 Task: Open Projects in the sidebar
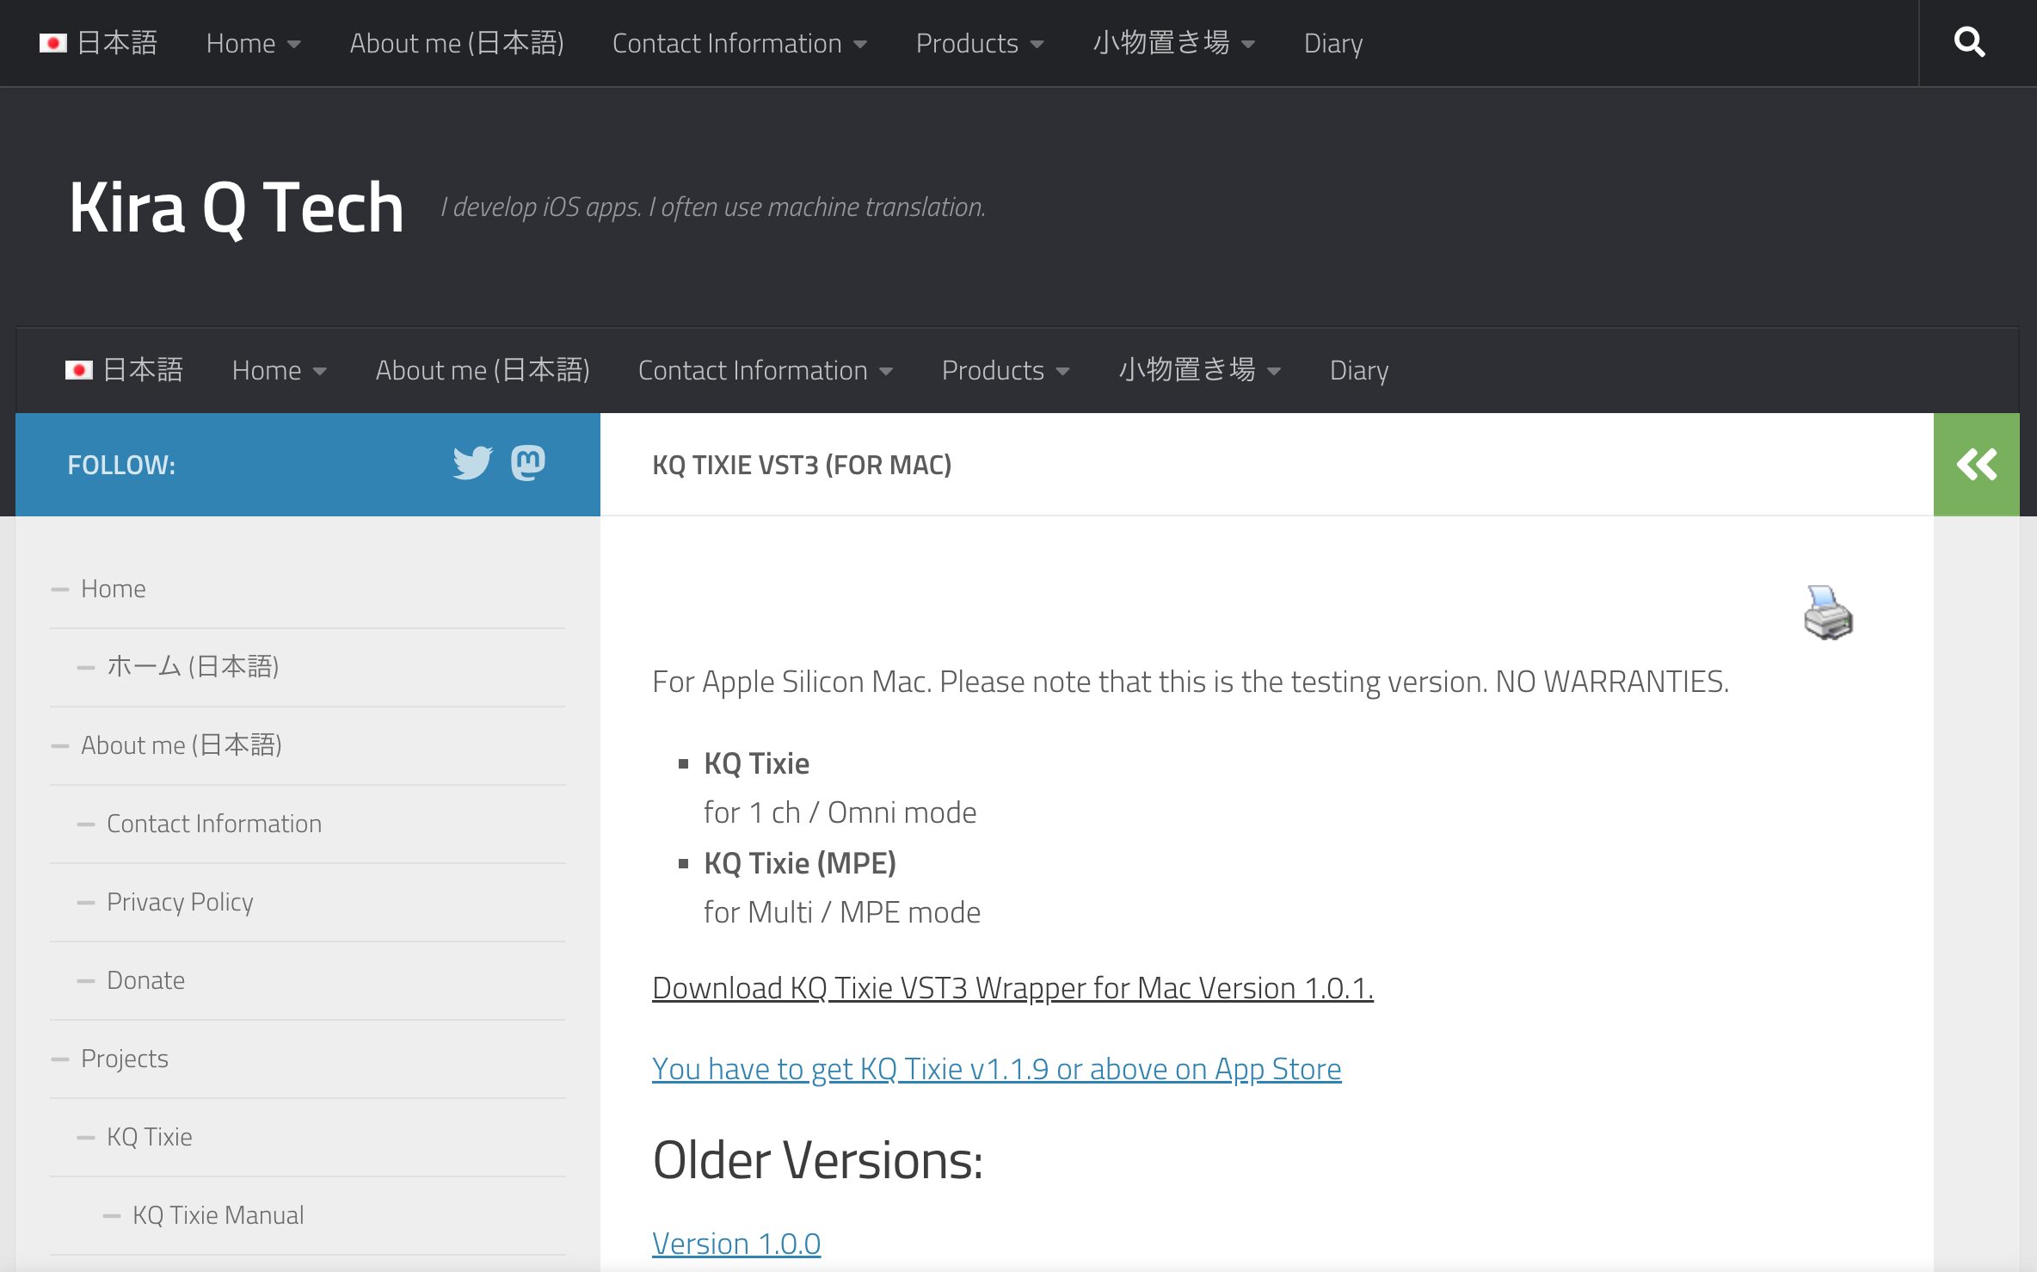pos(125,1059)
